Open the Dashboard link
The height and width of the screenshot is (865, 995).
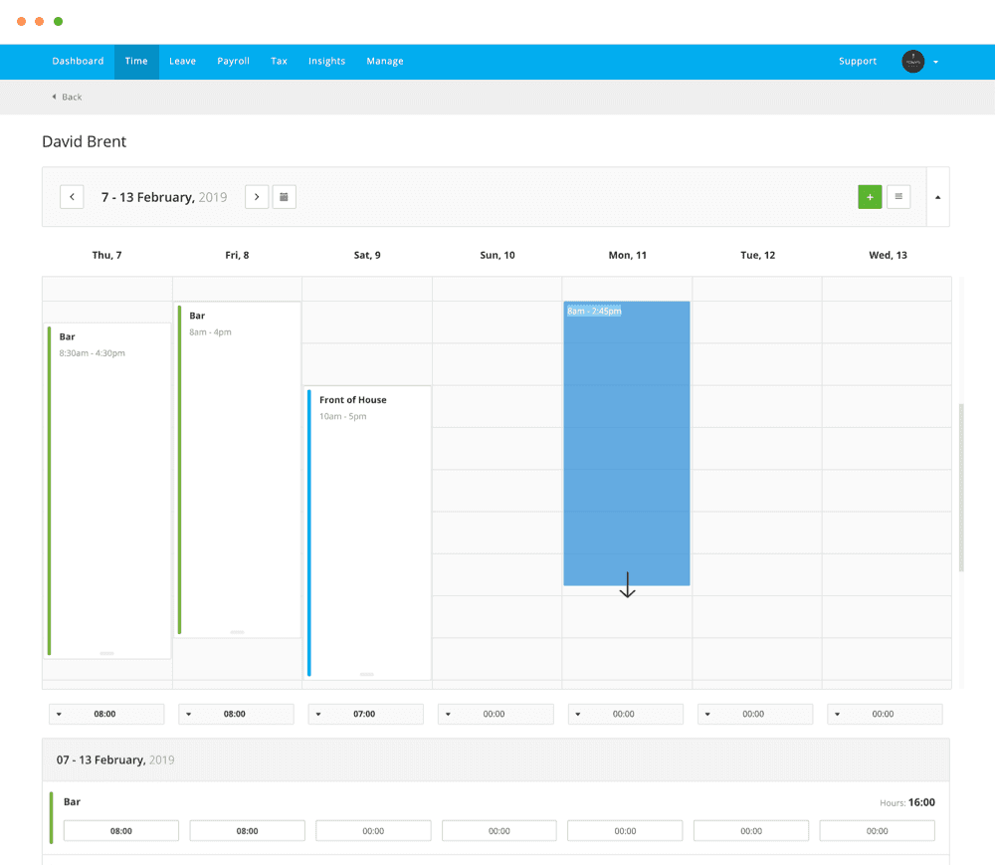(x=78, y=61)
